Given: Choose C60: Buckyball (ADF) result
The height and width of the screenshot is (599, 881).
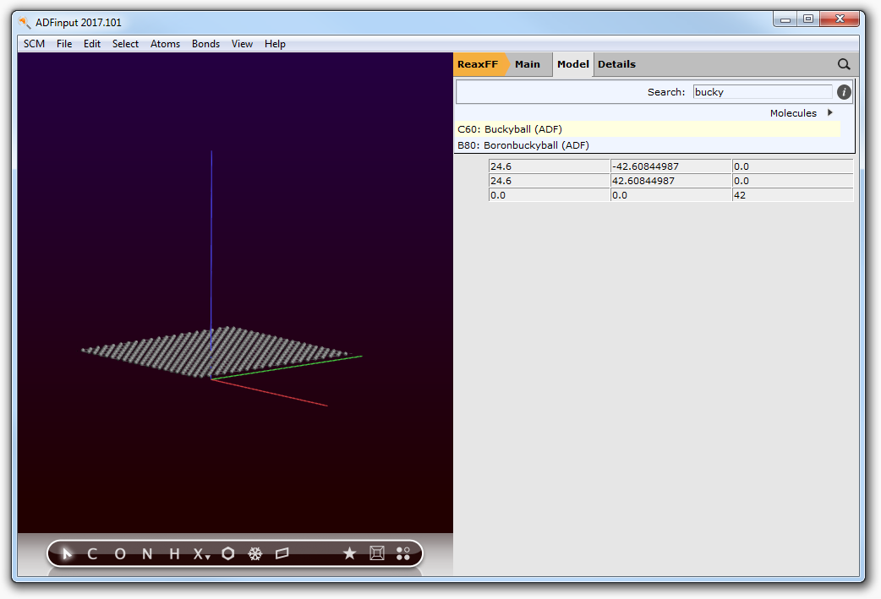Looking at the screenshot, I should point(648,129).
